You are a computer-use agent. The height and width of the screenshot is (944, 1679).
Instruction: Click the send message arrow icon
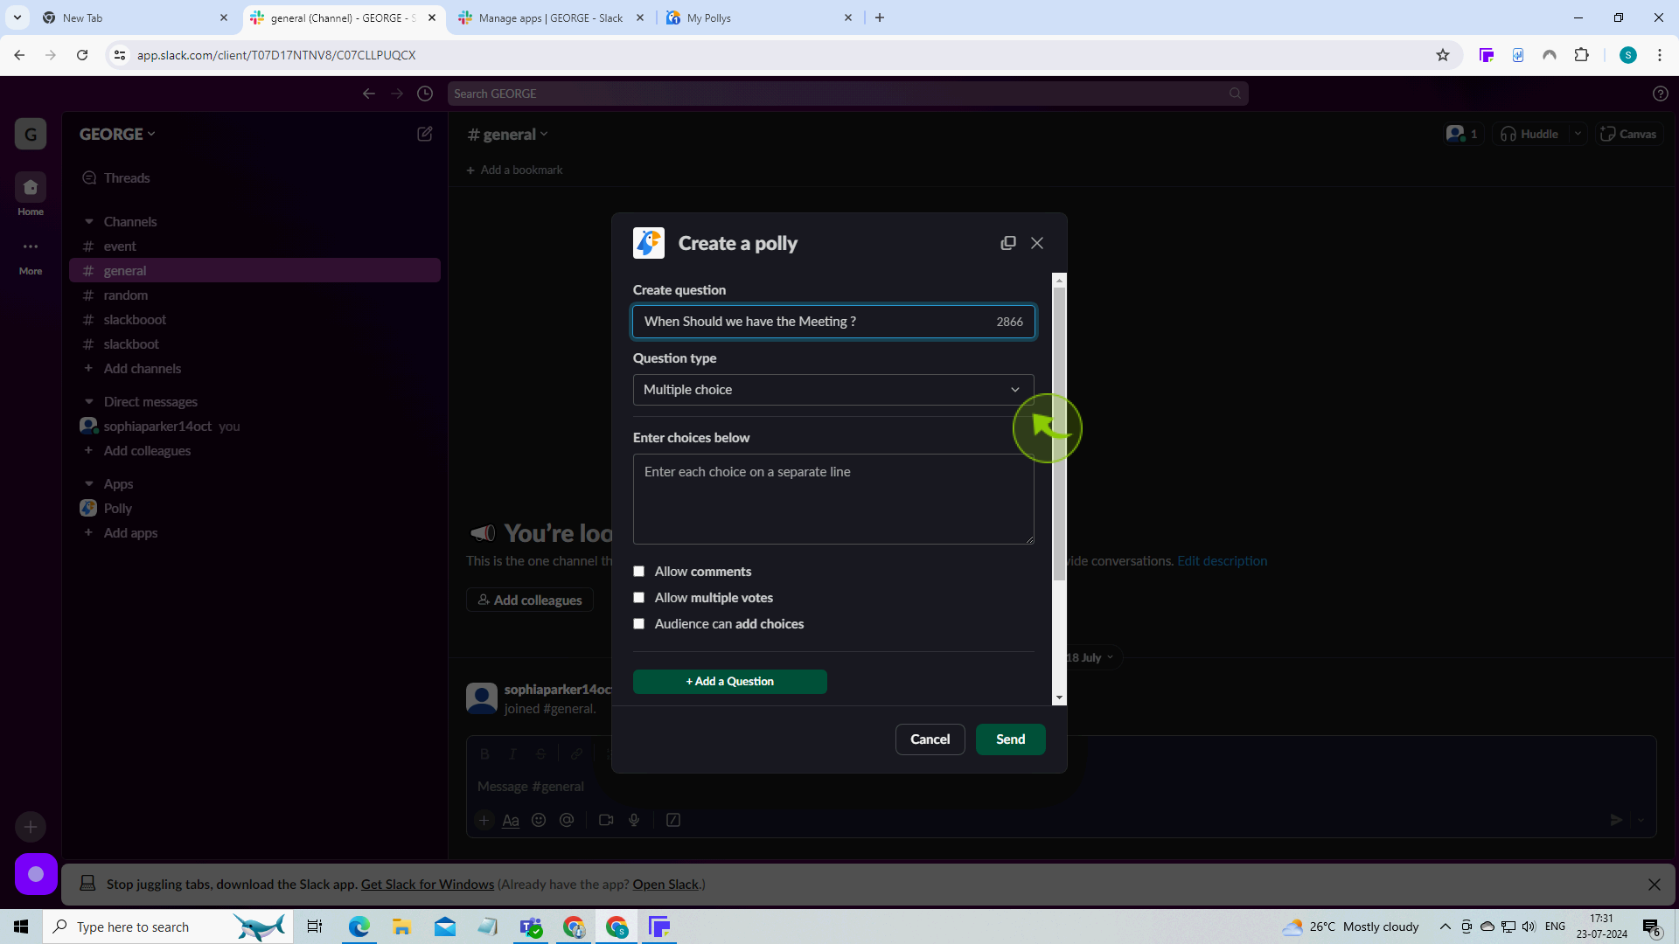click(x=1616, y=820)
